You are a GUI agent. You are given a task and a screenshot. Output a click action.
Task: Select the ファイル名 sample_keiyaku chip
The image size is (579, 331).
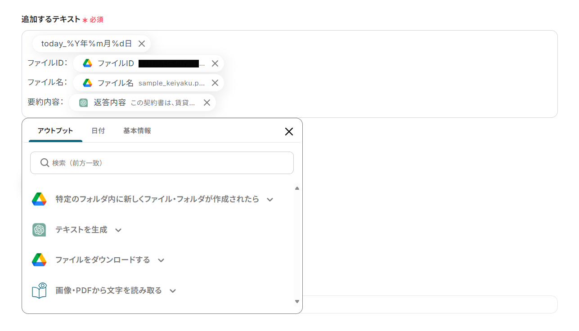tap(144, 83)
